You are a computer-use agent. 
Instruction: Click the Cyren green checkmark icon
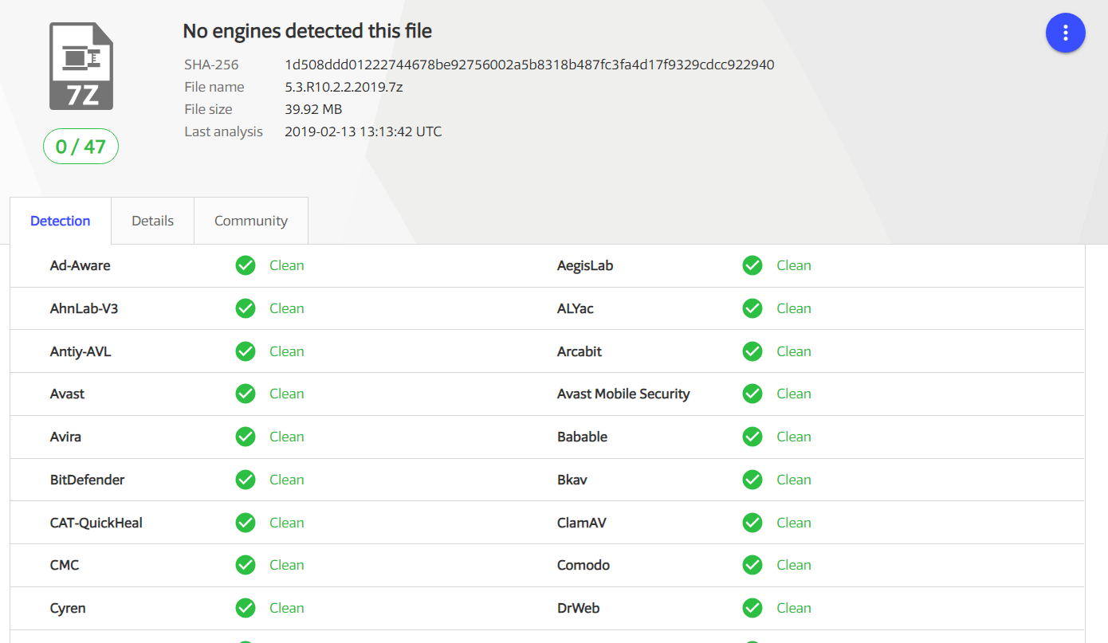point(246,608)
